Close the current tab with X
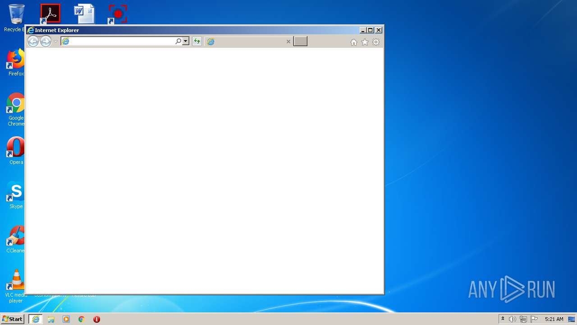 (288, 42)
